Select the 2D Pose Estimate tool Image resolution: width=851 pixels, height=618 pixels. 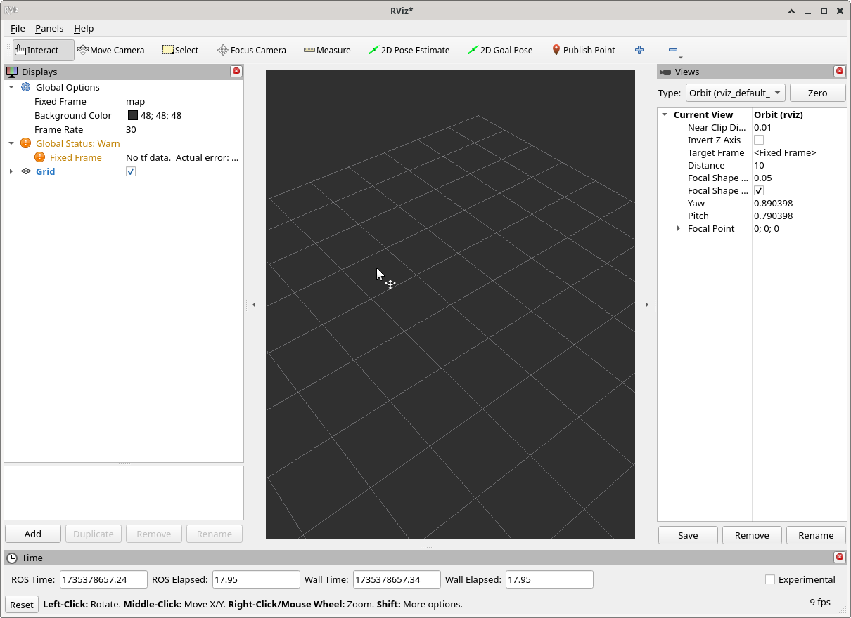[x=409, y=50]
